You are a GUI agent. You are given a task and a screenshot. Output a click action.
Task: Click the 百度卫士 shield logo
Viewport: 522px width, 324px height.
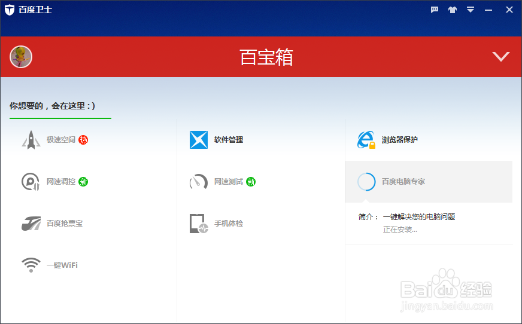pyautogui.click(x=10, y=10)
